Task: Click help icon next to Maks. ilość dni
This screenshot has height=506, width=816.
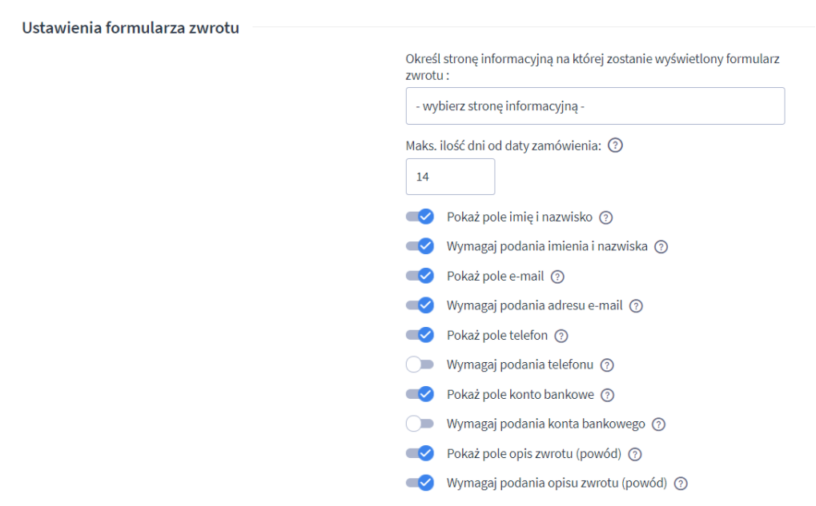Action: [x=616, y=145]
